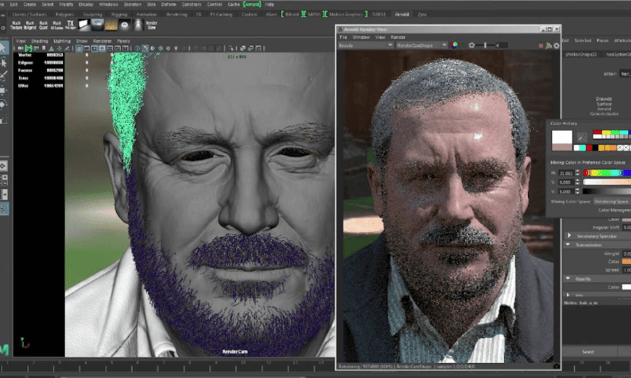Stop the render with red square icon
The height and width of the screenshot is (378, 631).
pyautogui.click(x=541, y=46)
